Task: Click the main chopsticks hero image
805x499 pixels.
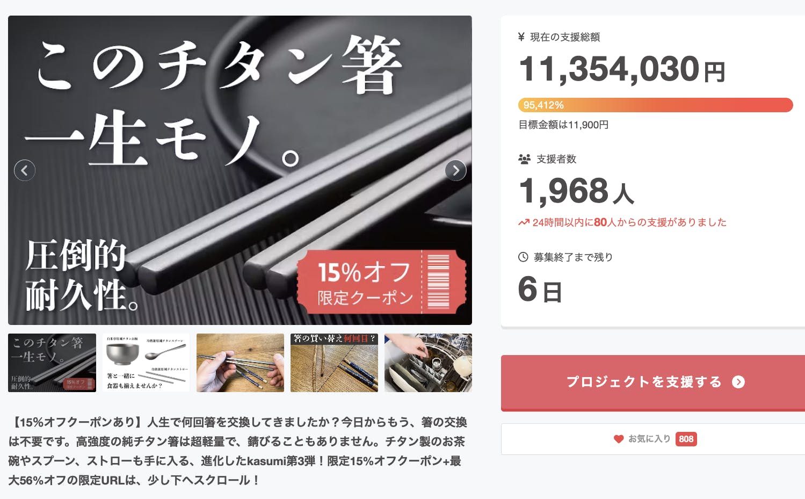Action: [240, 170]
